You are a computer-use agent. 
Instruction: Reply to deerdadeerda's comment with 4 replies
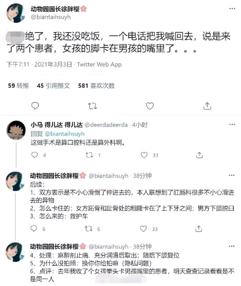[34, 155]
